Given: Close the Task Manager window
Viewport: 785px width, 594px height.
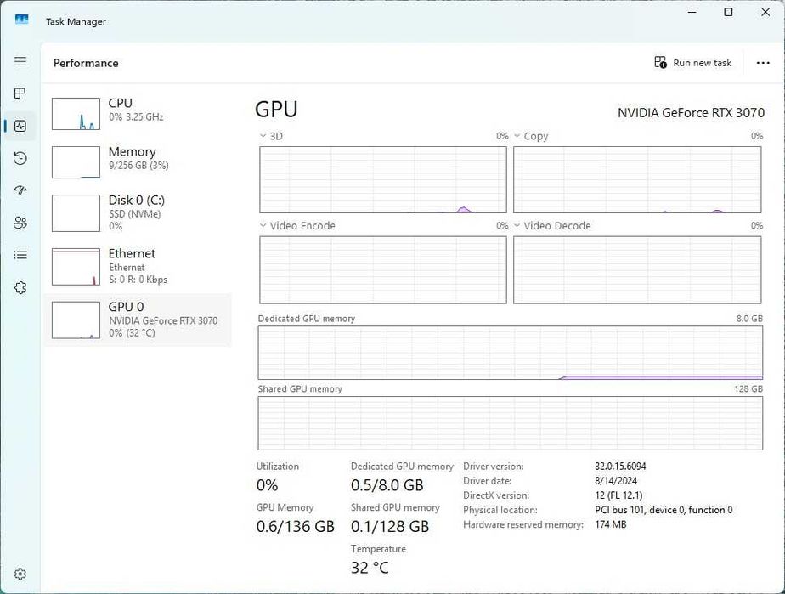Looking at the screenshot, I should click(x=765, y=12).
